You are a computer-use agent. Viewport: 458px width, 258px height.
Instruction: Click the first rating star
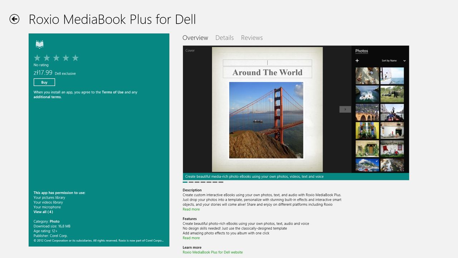point(37,58)
